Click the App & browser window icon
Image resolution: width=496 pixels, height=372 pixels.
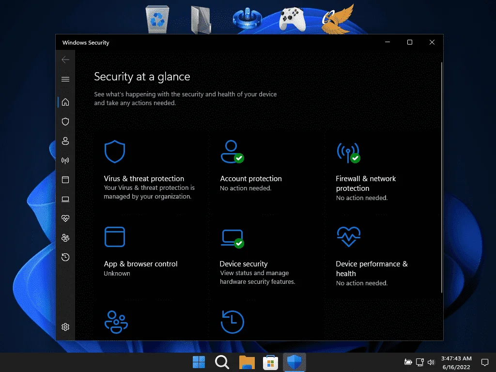[115, 236]
